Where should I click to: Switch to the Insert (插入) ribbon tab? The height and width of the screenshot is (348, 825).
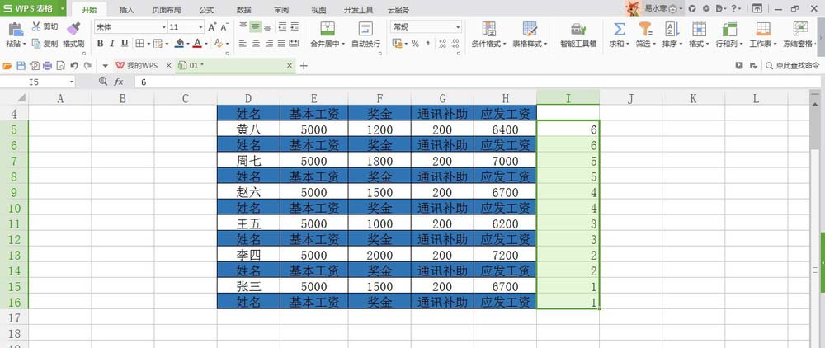(x=126, y=10)
